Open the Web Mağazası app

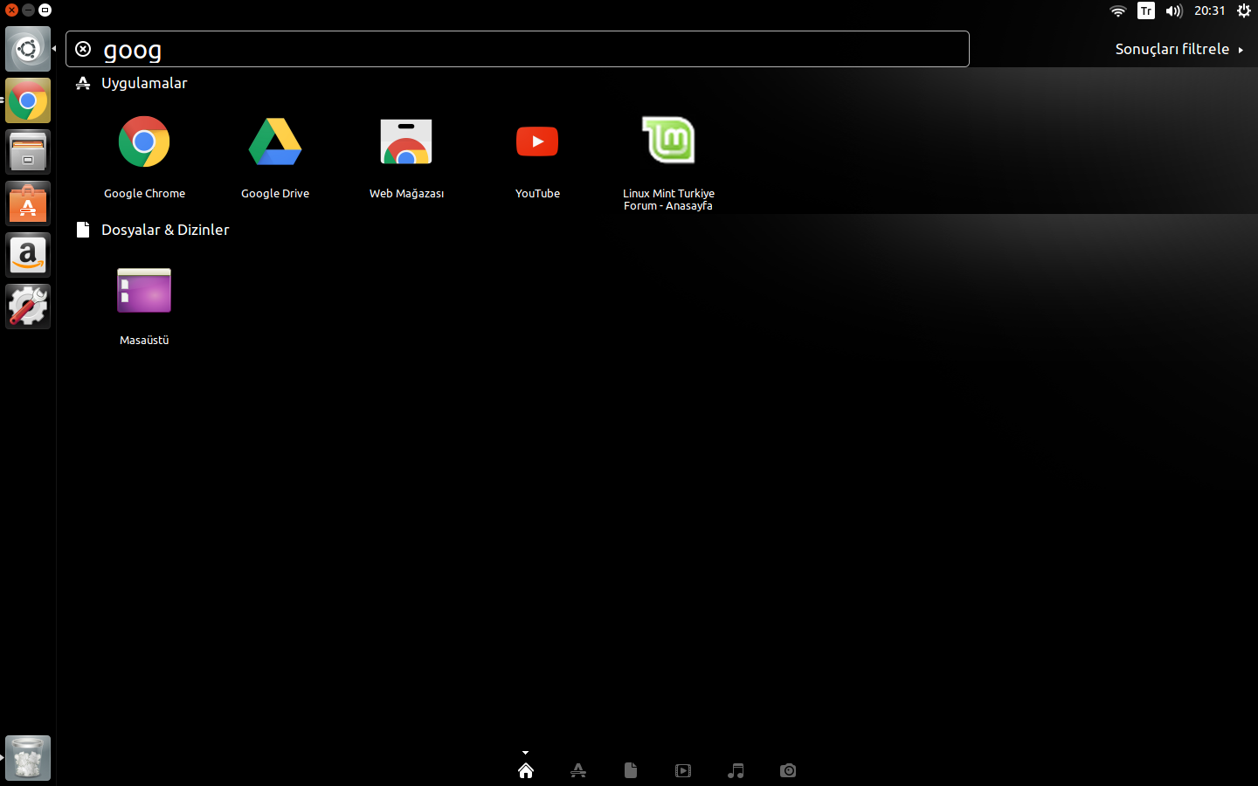406,157
